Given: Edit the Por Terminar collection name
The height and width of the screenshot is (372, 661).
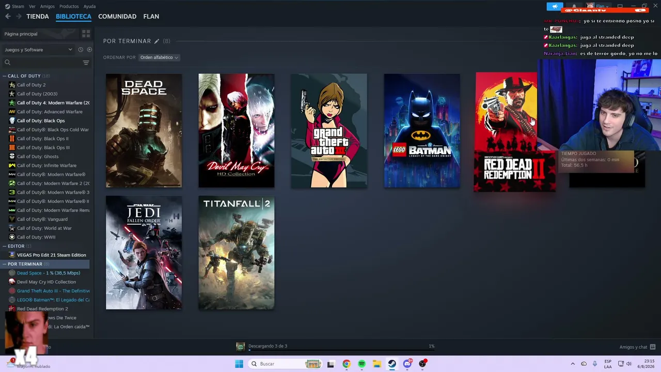Looking at the screenshot, I should [156, 41].
